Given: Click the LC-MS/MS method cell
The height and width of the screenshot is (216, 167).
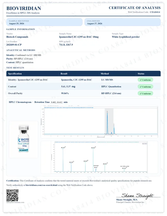Looking at the screenshot, I should point(107,80).
